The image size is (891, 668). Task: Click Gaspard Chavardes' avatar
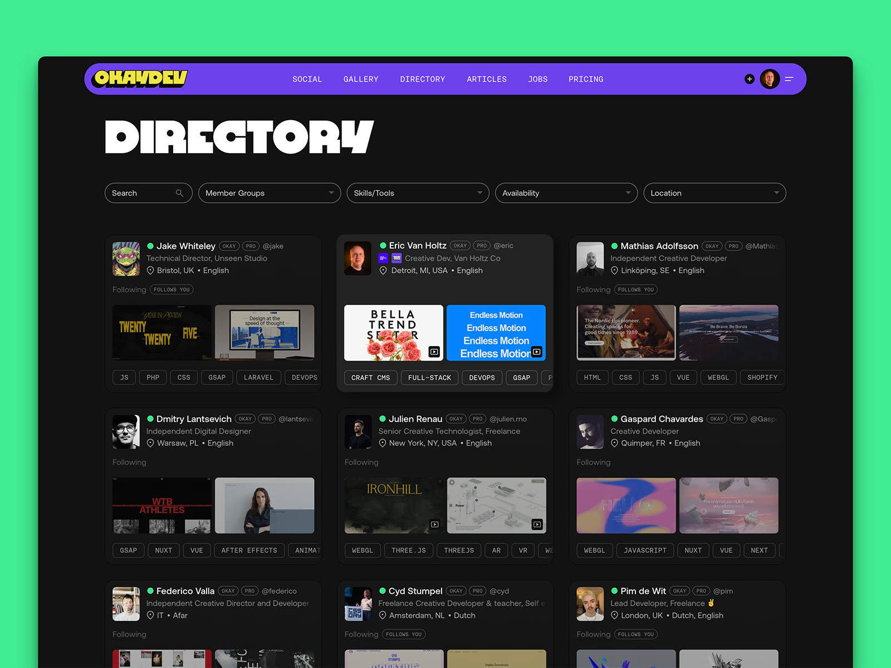(590, 432)
